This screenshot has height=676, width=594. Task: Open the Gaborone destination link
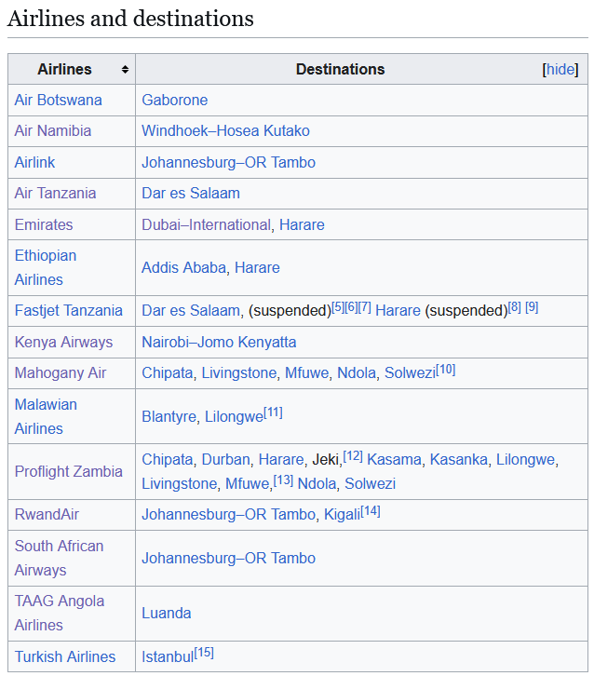click(175, 100)
